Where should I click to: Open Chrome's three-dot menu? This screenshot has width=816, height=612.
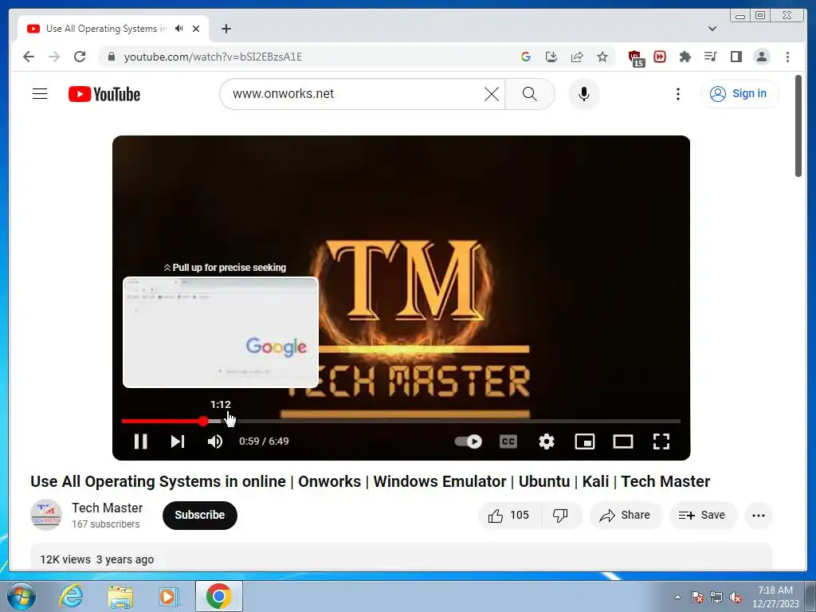tap(787, 57)
